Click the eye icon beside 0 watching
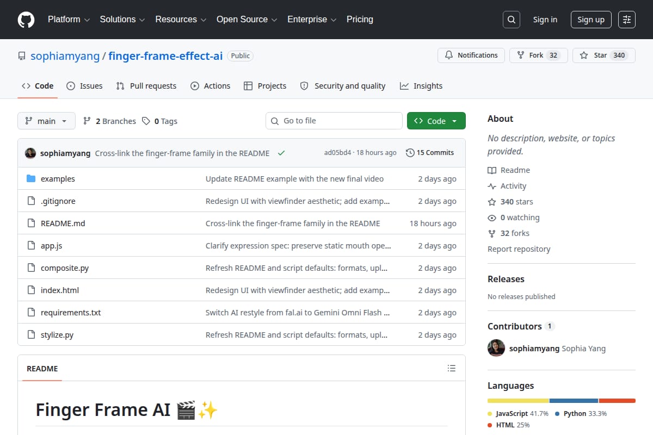653x435 pixels. pos(492,217)
